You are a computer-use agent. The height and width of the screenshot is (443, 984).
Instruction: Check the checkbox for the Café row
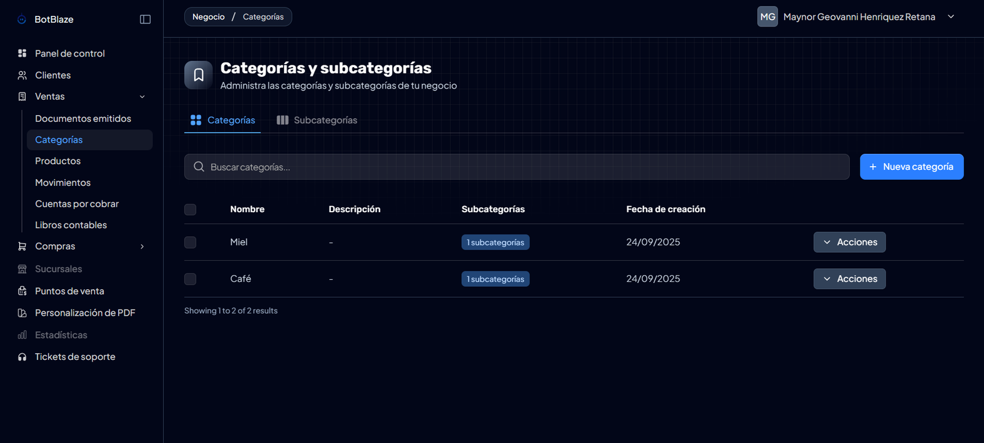190,279
